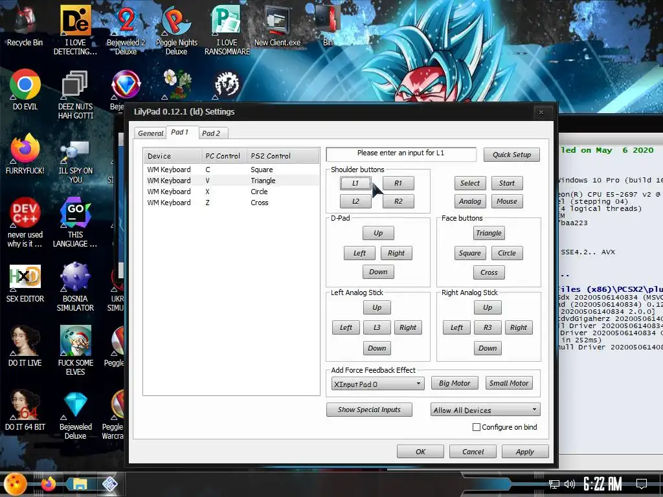Confirm settings with OK

point(420,451)
